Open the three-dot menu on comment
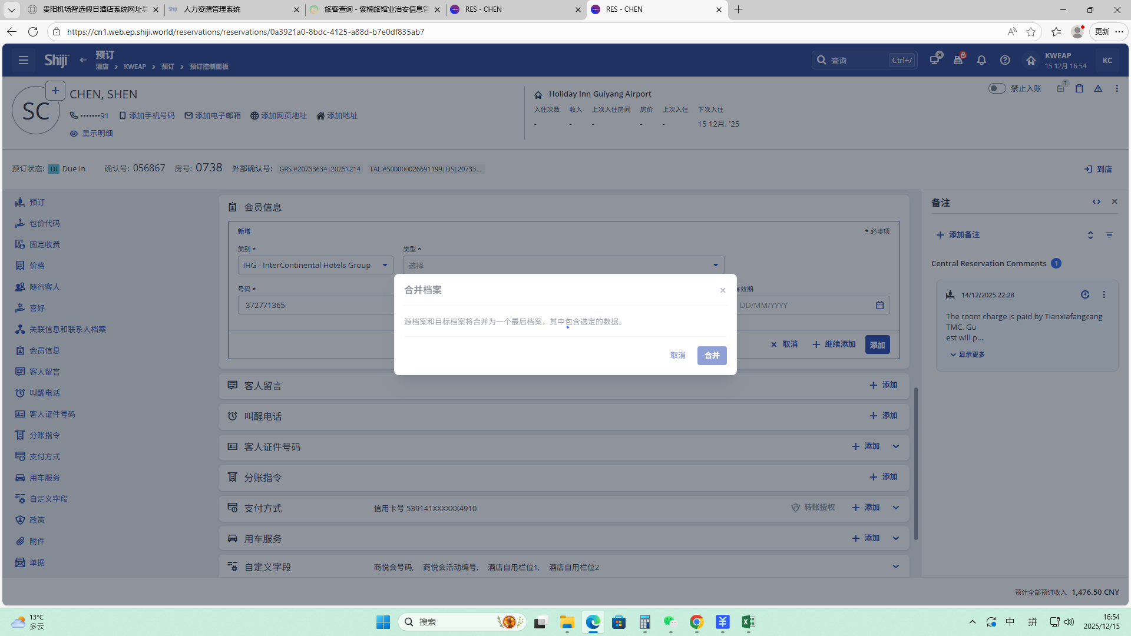The width and height of the screenshot is (1131, 636). (x=1104, y=294)
